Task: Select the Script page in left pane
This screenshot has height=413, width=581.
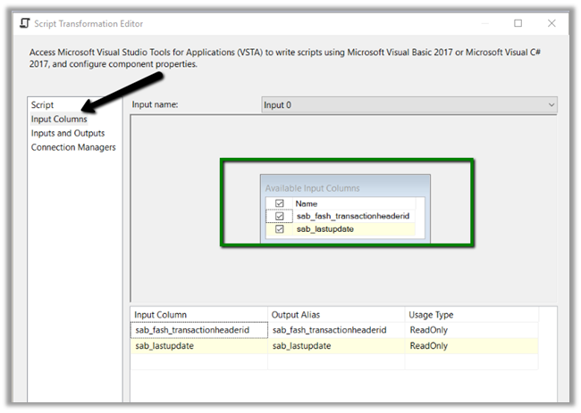Action: pos(43,105)
